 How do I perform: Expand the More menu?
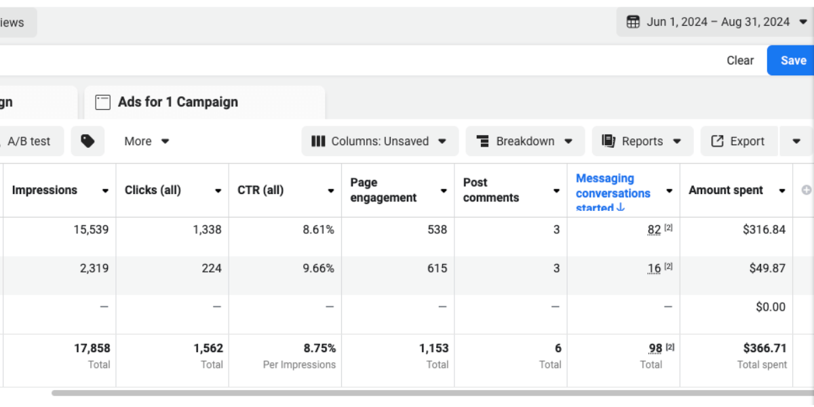(147, 141)
